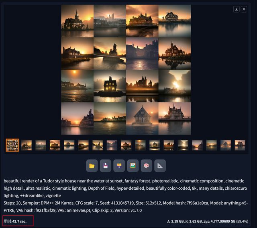Click the large image grid preview
257x228 pixels.
point(126,70)
